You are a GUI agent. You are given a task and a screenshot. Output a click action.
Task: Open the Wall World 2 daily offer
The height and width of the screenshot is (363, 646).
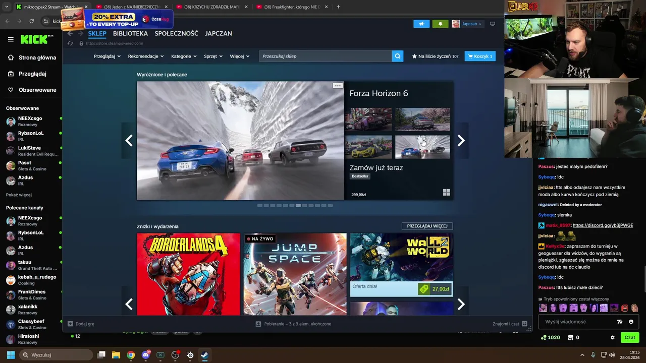tap(401, 265)
